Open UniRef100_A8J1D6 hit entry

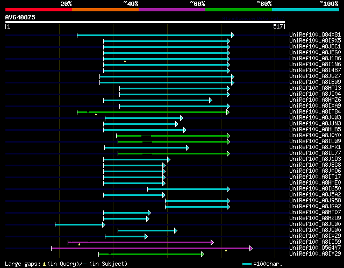(315, 59)
